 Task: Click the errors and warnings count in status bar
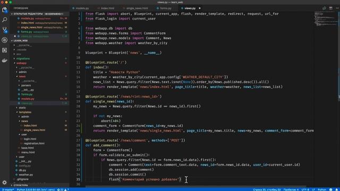(x=63, y=189)
